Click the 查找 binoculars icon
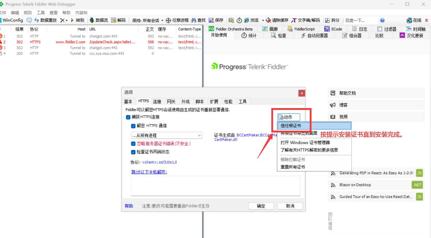Screen dimensions: 431x238 [x=194, y=20]
